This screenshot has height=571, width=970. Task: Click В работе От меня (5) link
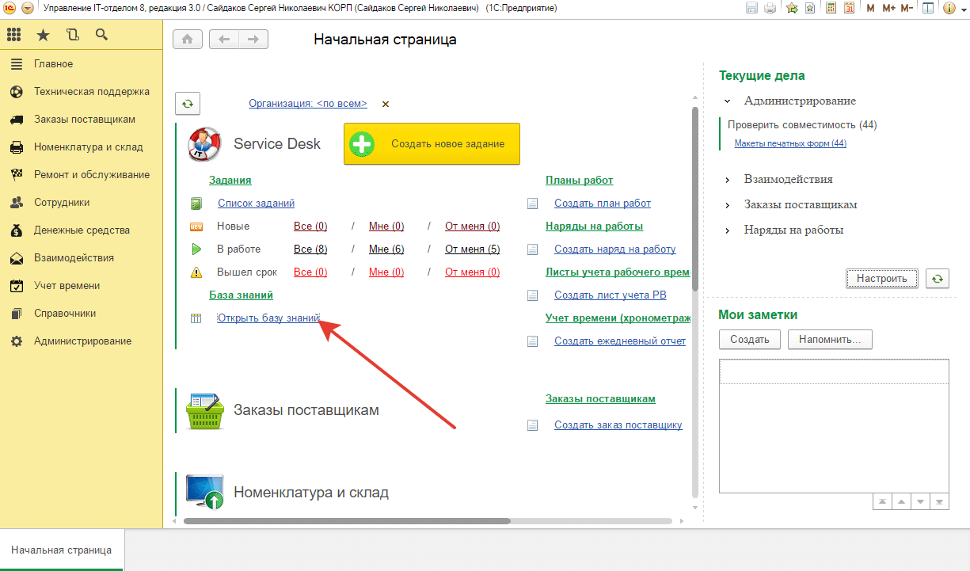(472, 249)
